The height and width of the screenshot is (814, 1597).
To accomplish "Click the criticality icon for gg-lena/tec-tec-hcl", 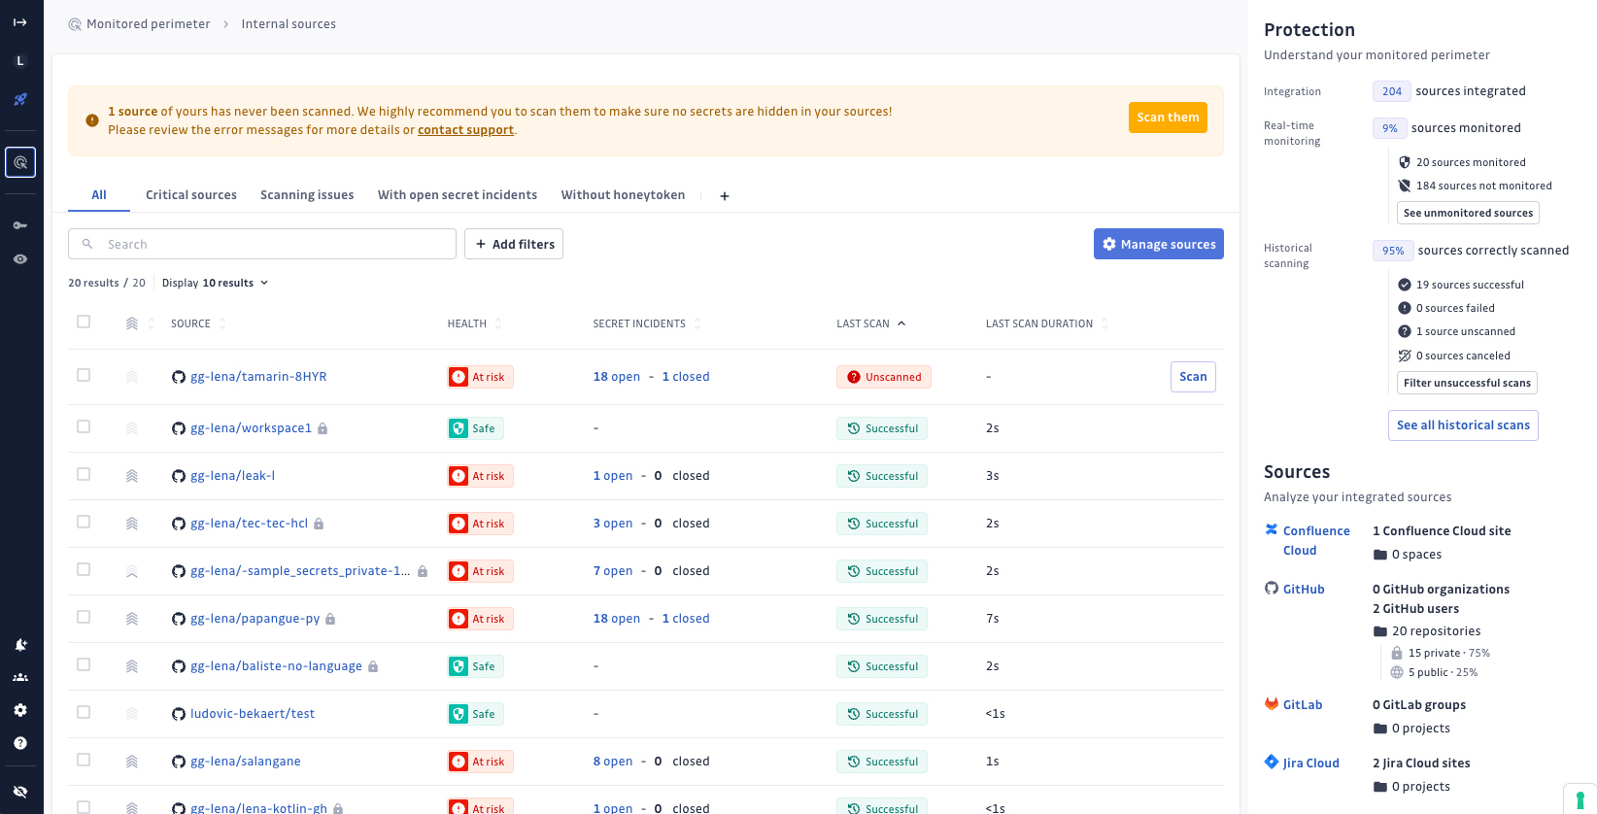I will (132, 524).
